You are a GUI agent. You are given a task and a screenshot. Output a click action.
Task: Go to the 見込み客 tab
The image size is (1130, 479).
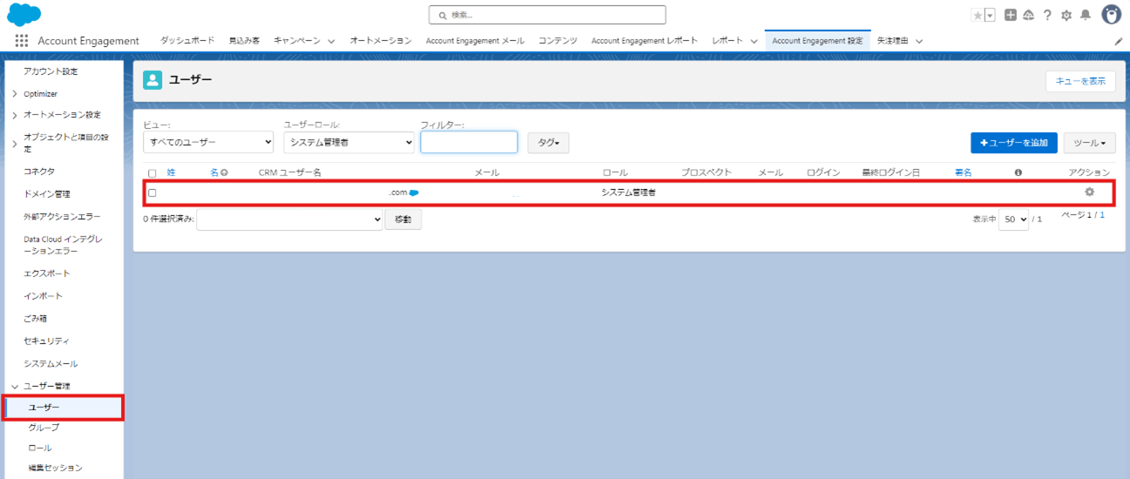[244, 41]
